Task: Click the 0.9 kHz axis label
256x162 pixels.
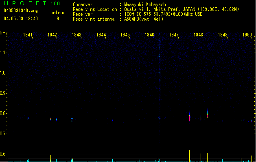Action: [3, 93]
